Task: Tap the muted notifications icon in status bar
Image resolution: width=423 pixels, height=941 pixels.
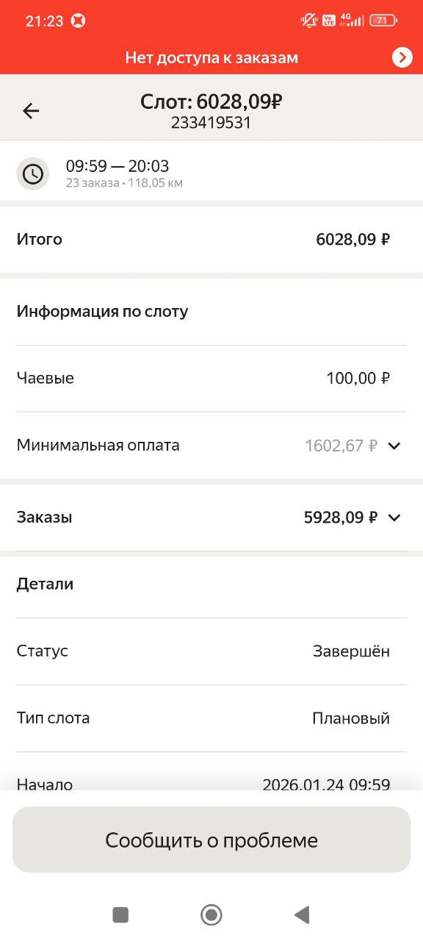Action: [308, 20]
